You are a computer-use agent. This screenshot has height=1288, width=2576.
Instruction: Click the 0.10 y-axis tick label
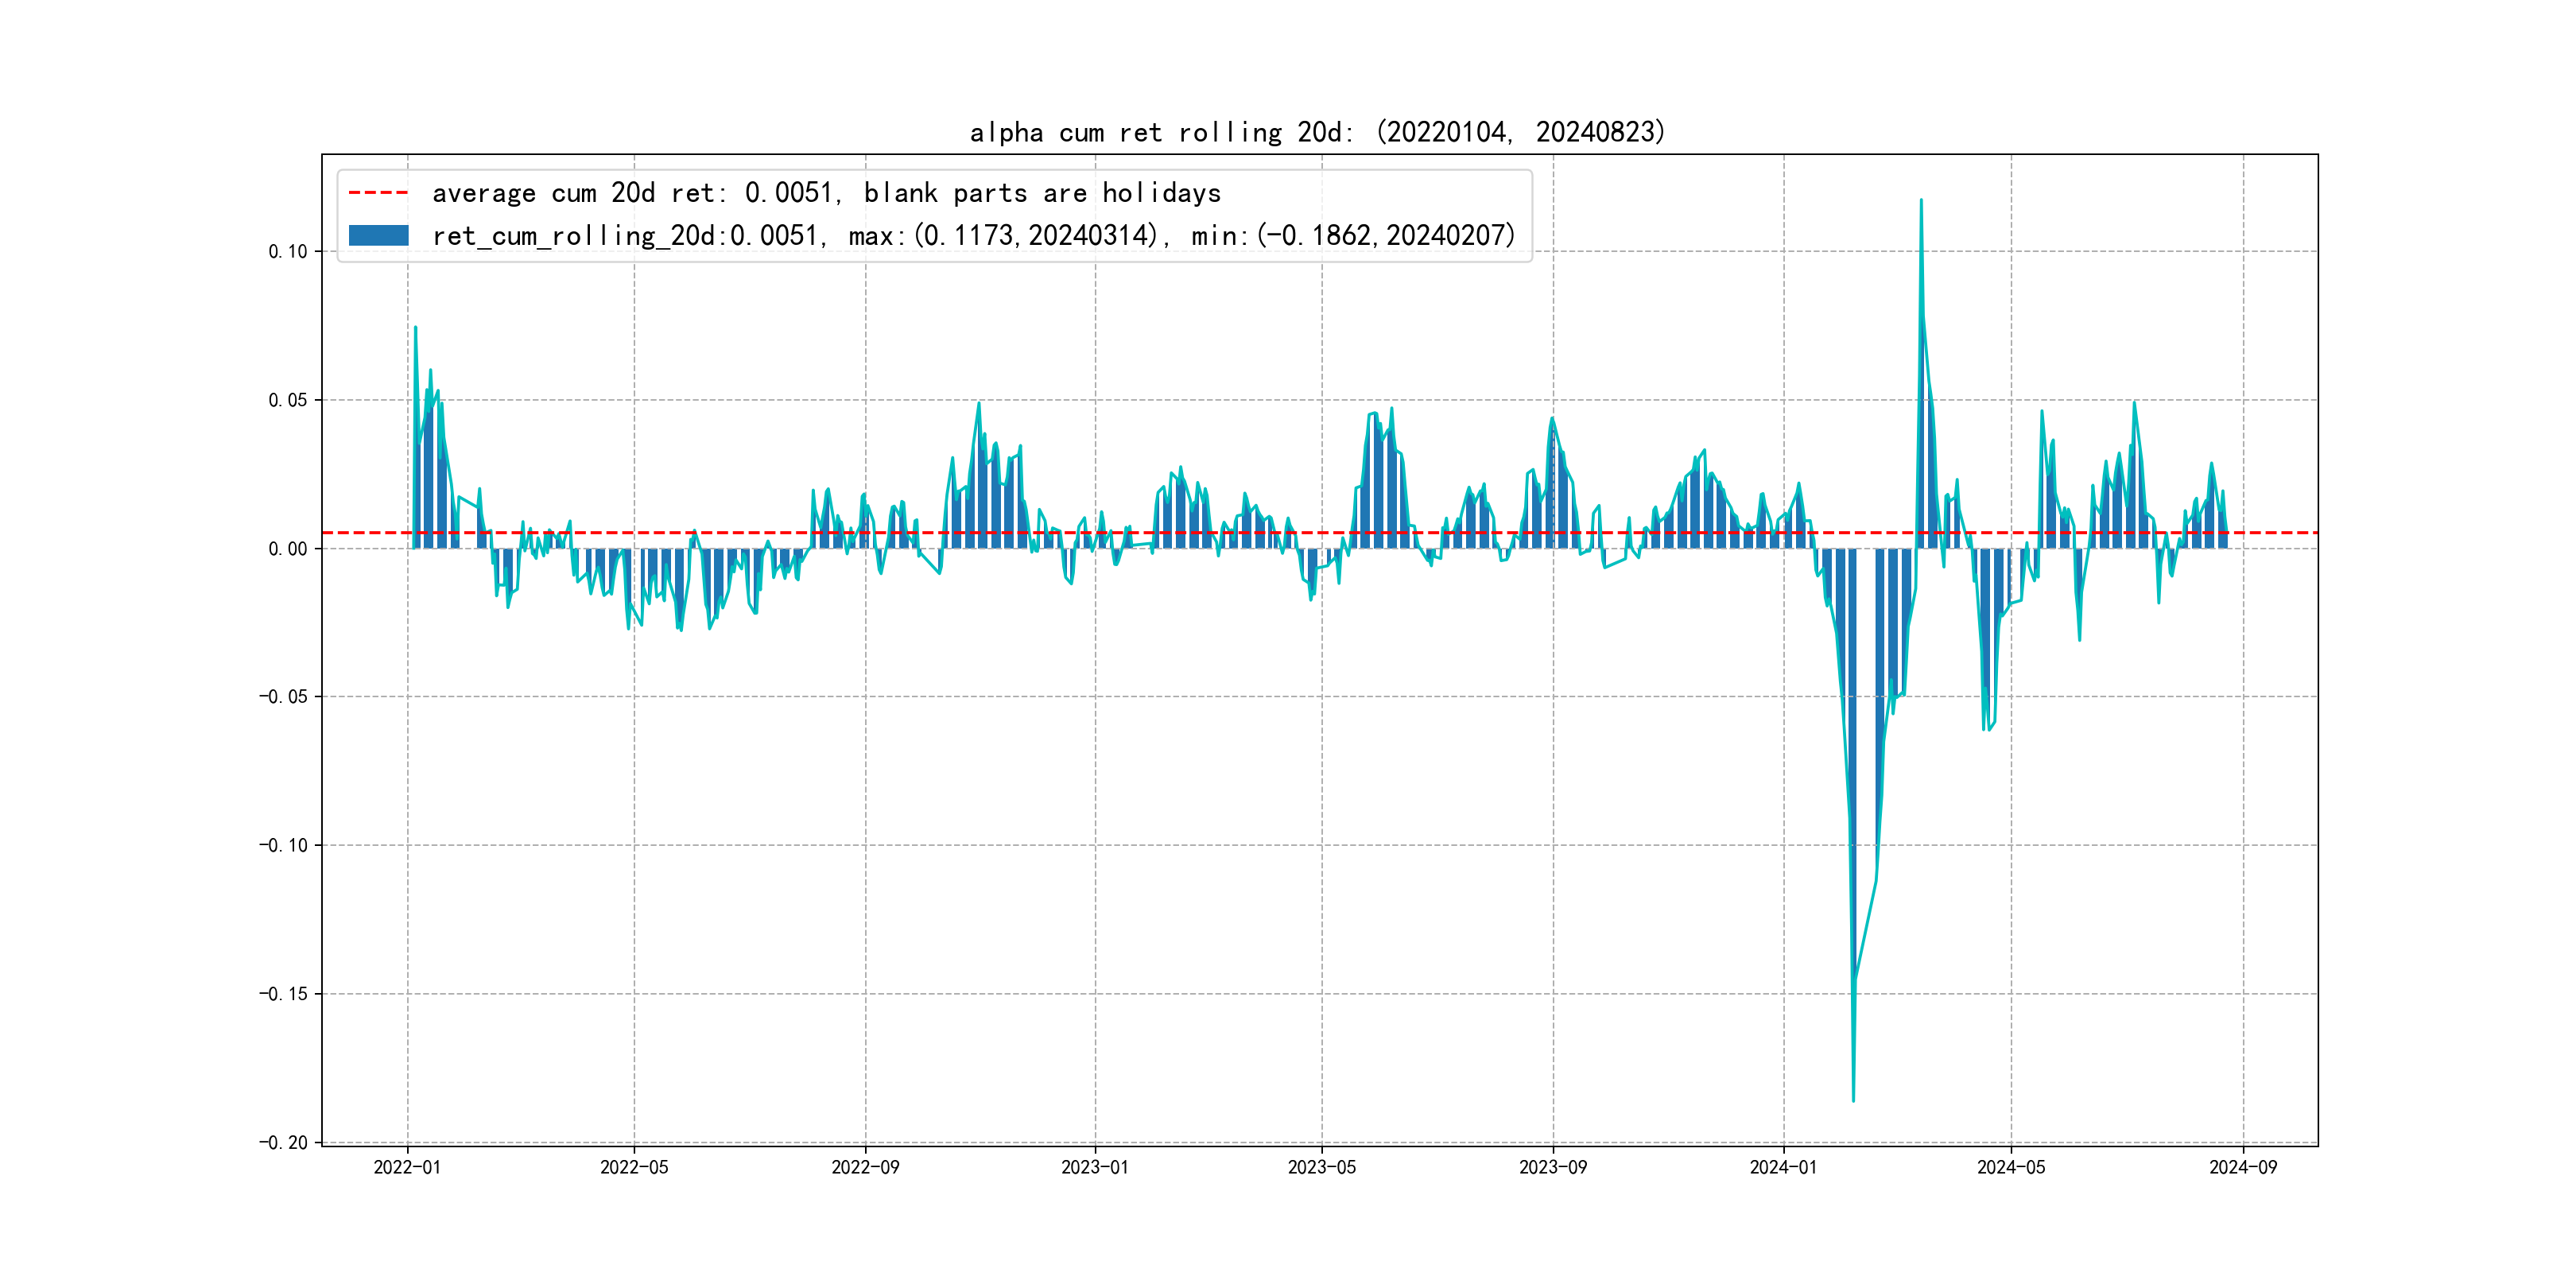tap(287, 252)
